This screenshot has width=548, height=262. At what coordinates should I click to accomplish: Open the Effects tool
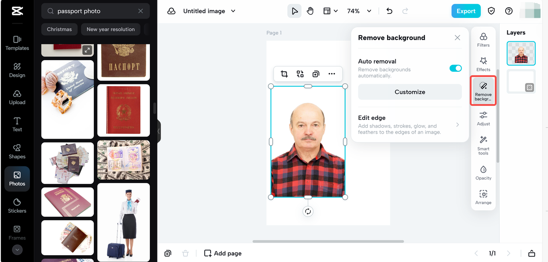tap(483, 64)
